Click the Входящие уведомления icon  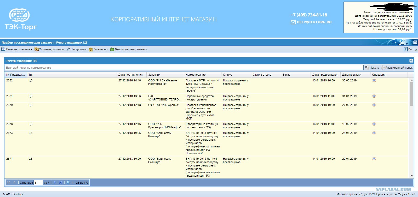coord(112,49)
